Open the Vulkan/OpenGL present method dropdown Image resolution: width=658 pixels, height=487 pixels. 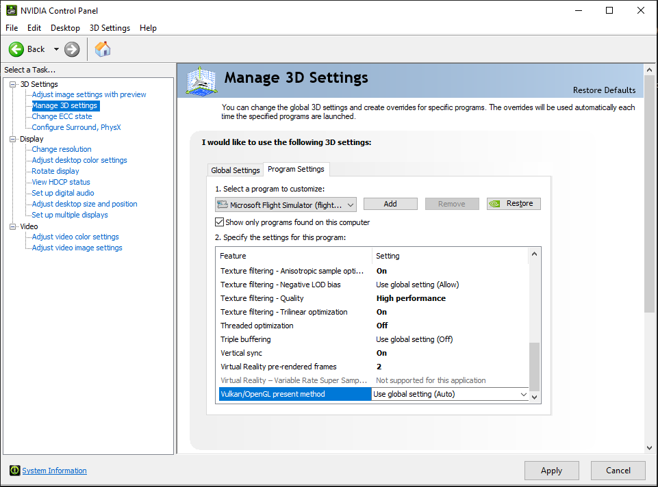pyautogui.click(x=524, y=395)
